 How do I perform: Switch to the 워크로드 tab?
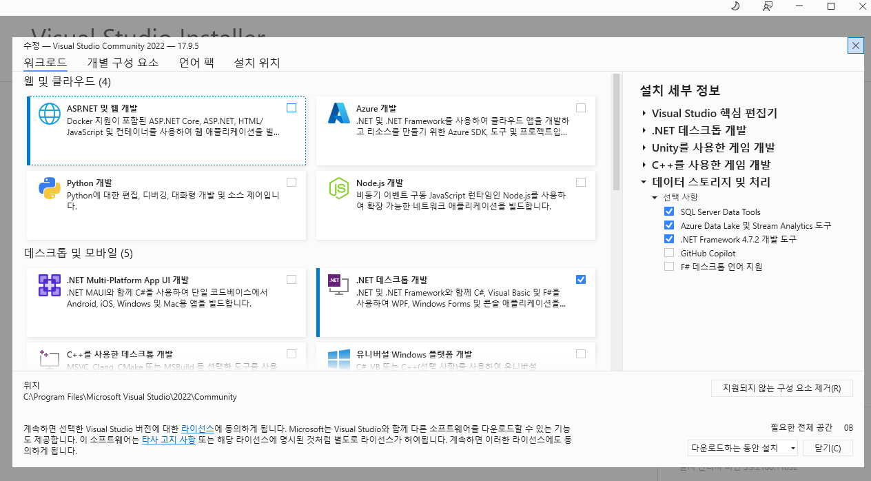pos(45,63)
